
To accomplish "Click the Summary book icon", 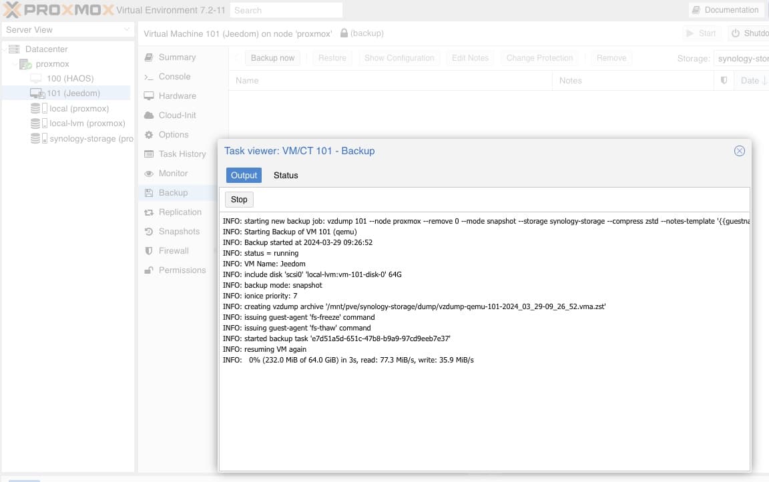I will click(x=149, y=57).
